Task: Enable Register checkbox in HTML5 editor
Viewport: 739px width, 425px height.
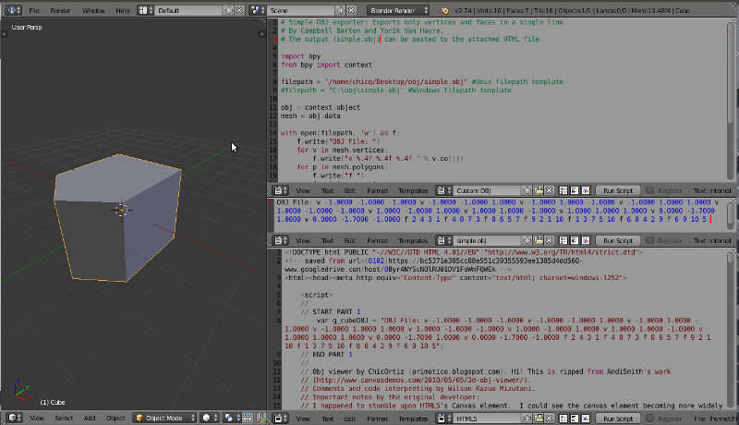Action: (649, 419)
